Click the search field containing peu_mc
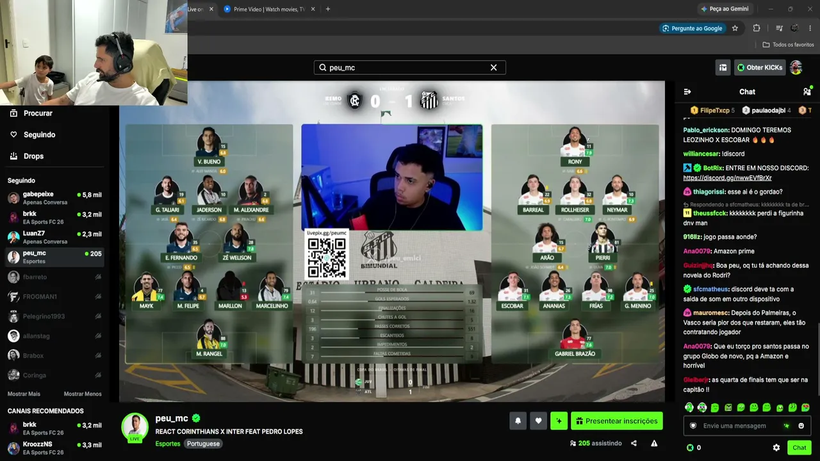 [x=409, y=67]
